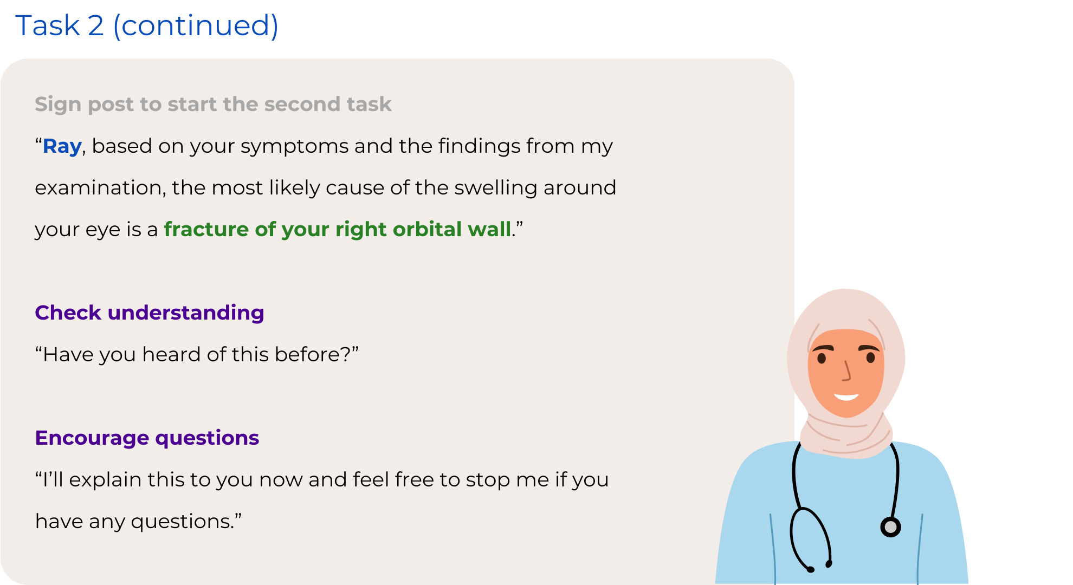The image size is (1073, 585).
Task: Click the blue name 'Ray'
Action: (62, 146)
